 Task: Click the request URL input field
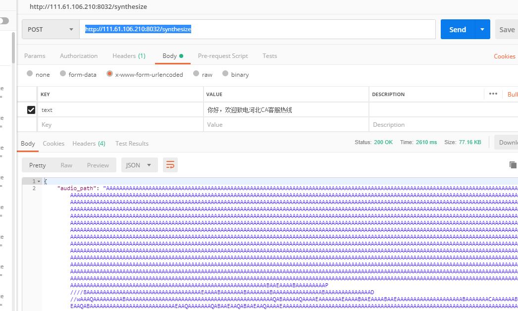[258, 29]
